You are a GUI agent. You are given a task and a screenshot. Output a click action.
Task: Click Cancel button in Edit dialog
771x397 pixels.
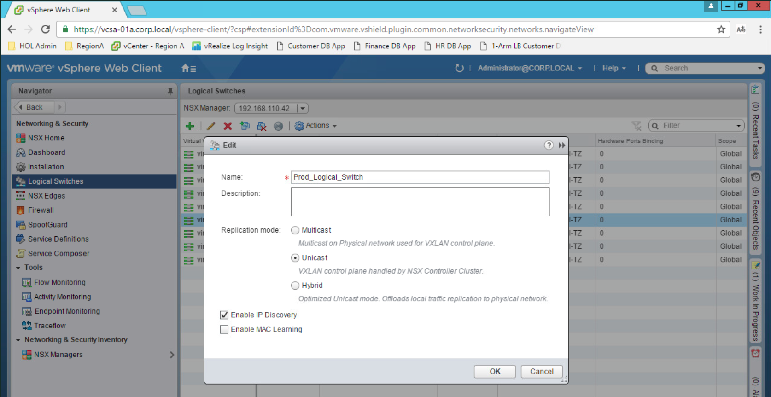click(x=542, y=372)
